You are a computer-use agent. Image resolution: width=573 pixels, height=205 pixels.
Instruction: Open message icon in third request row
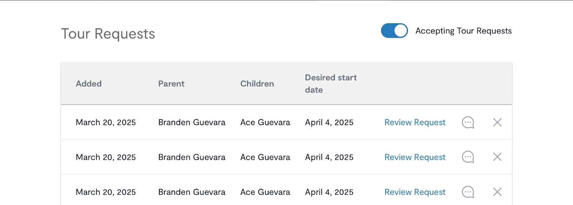point(468,192)
